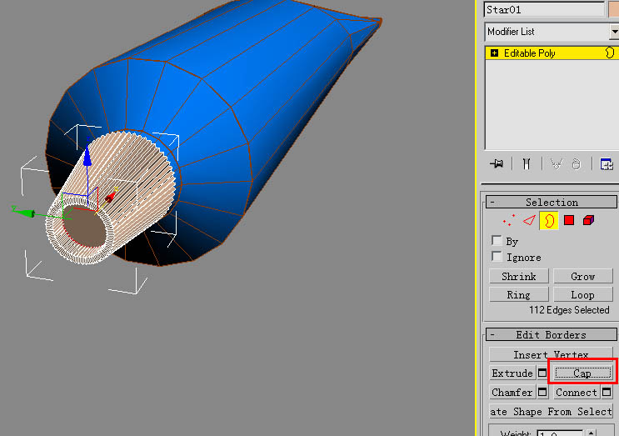The height and width of the screenshot is (436, 619).
Task: Click the Remove Modifier trash icon
Action: tap(577, 163)
